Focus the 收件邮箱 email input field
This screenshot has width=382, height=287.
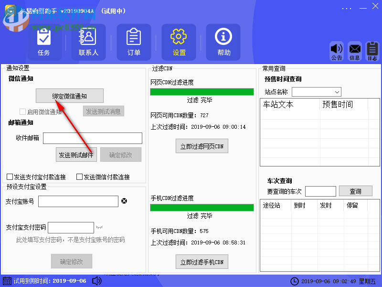[x=93, y=138]
